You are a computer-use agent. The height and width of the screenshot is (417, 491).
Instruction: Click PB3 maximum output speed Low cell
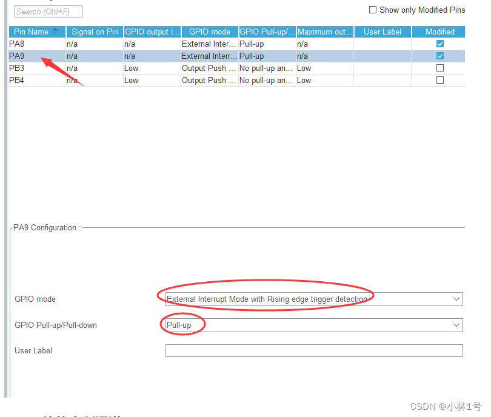325,68
